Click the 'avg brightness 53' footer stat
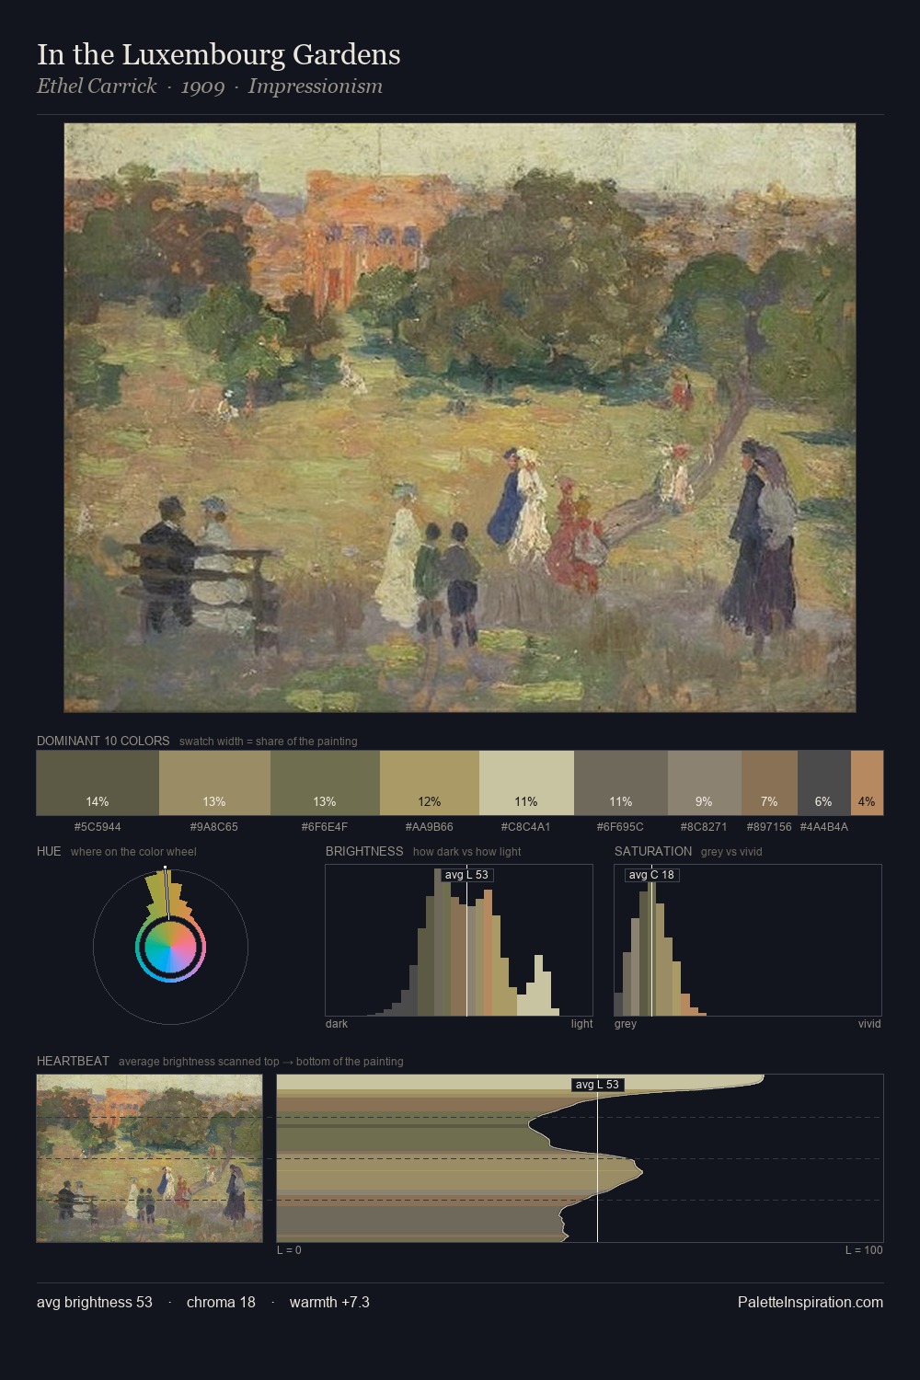 (x=95, y=1302)
